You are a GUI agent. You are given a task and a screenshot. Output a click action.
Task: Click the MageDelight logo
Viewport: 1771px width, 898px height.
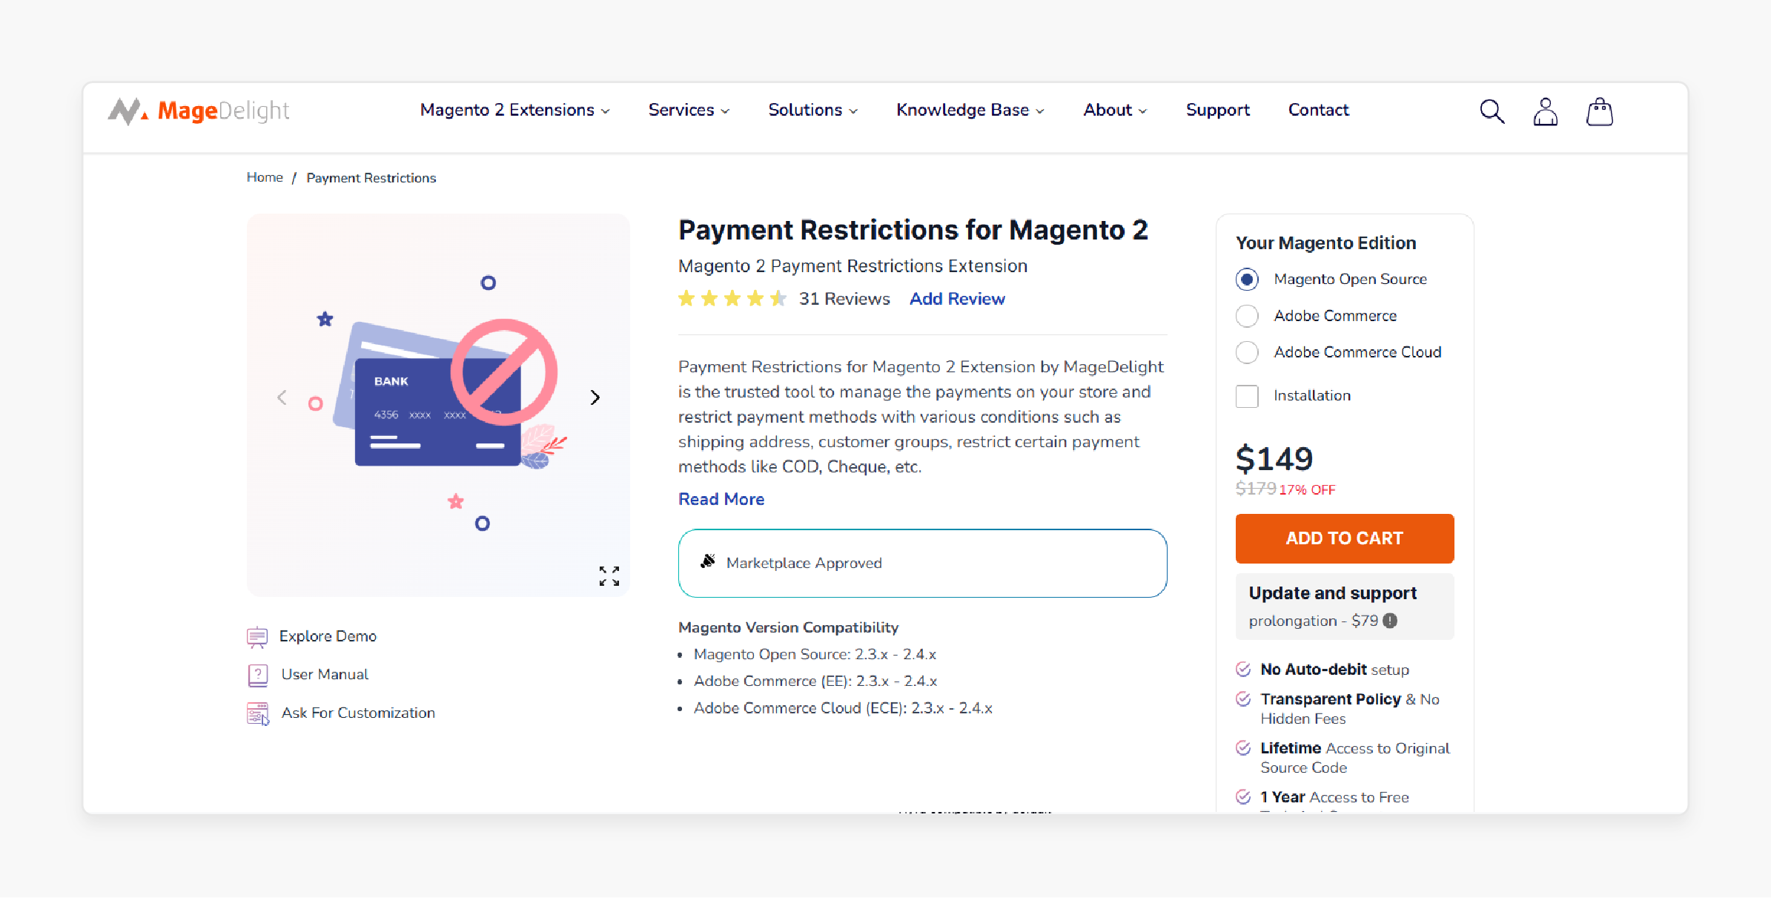click(x=199, y=111)
